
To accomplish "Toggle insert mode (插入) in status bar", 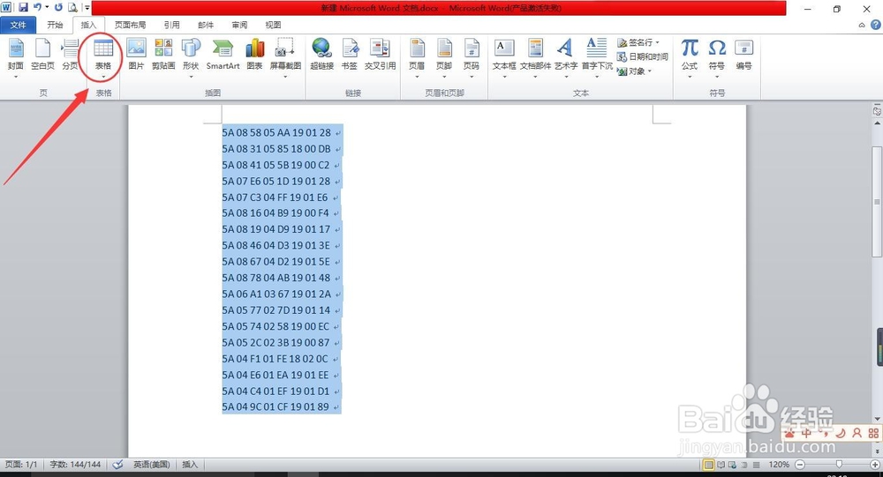I will point(190,465).
